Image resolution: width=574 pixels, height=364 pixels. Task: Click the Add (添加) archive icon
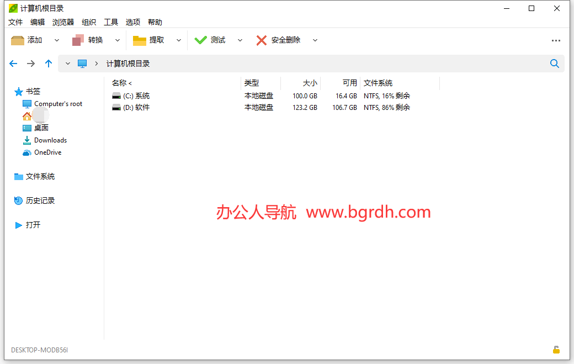pos(18,40)
